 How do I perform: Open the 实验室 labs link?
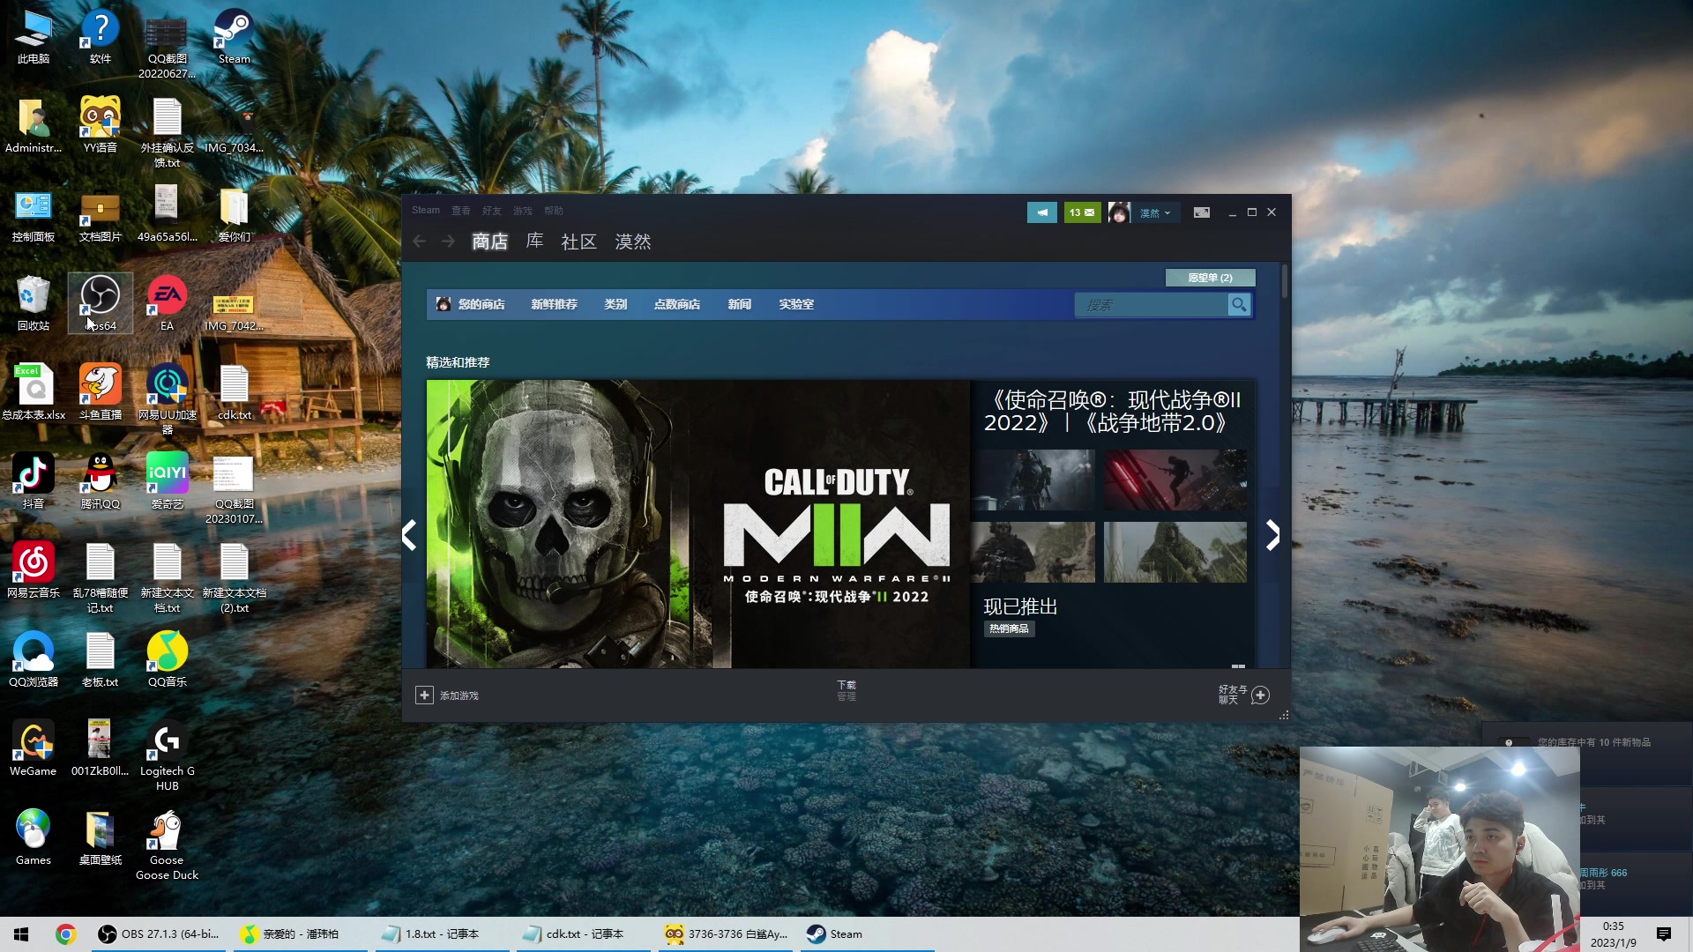pos(796,304)
